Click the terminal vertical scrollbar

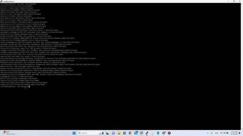tap(242, 66)
